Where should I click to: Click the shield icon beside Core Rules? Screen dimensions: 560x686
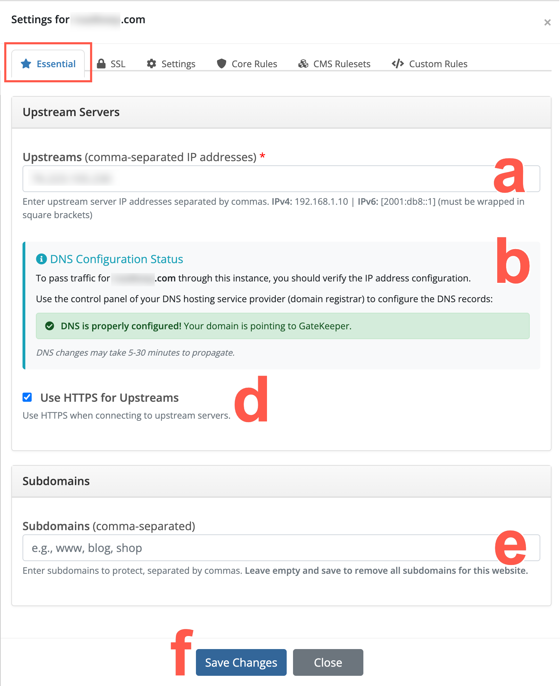[222, 64]
